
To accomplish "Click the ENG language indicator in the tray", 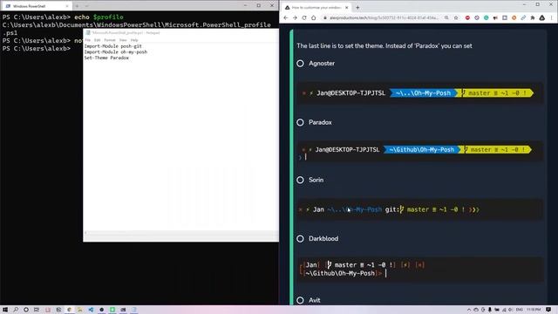I will tap(520, 310).
